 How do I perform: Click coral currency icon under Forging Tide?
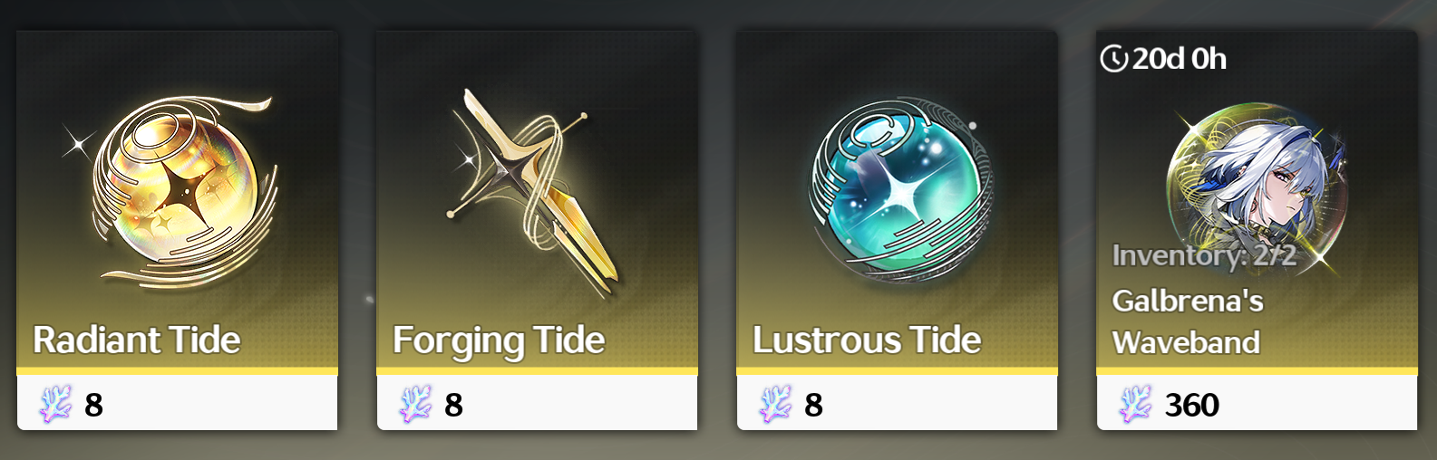tap(416, 404)
